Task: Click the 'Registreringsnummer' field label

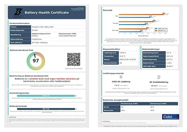Action: click(x=41, y=34)
